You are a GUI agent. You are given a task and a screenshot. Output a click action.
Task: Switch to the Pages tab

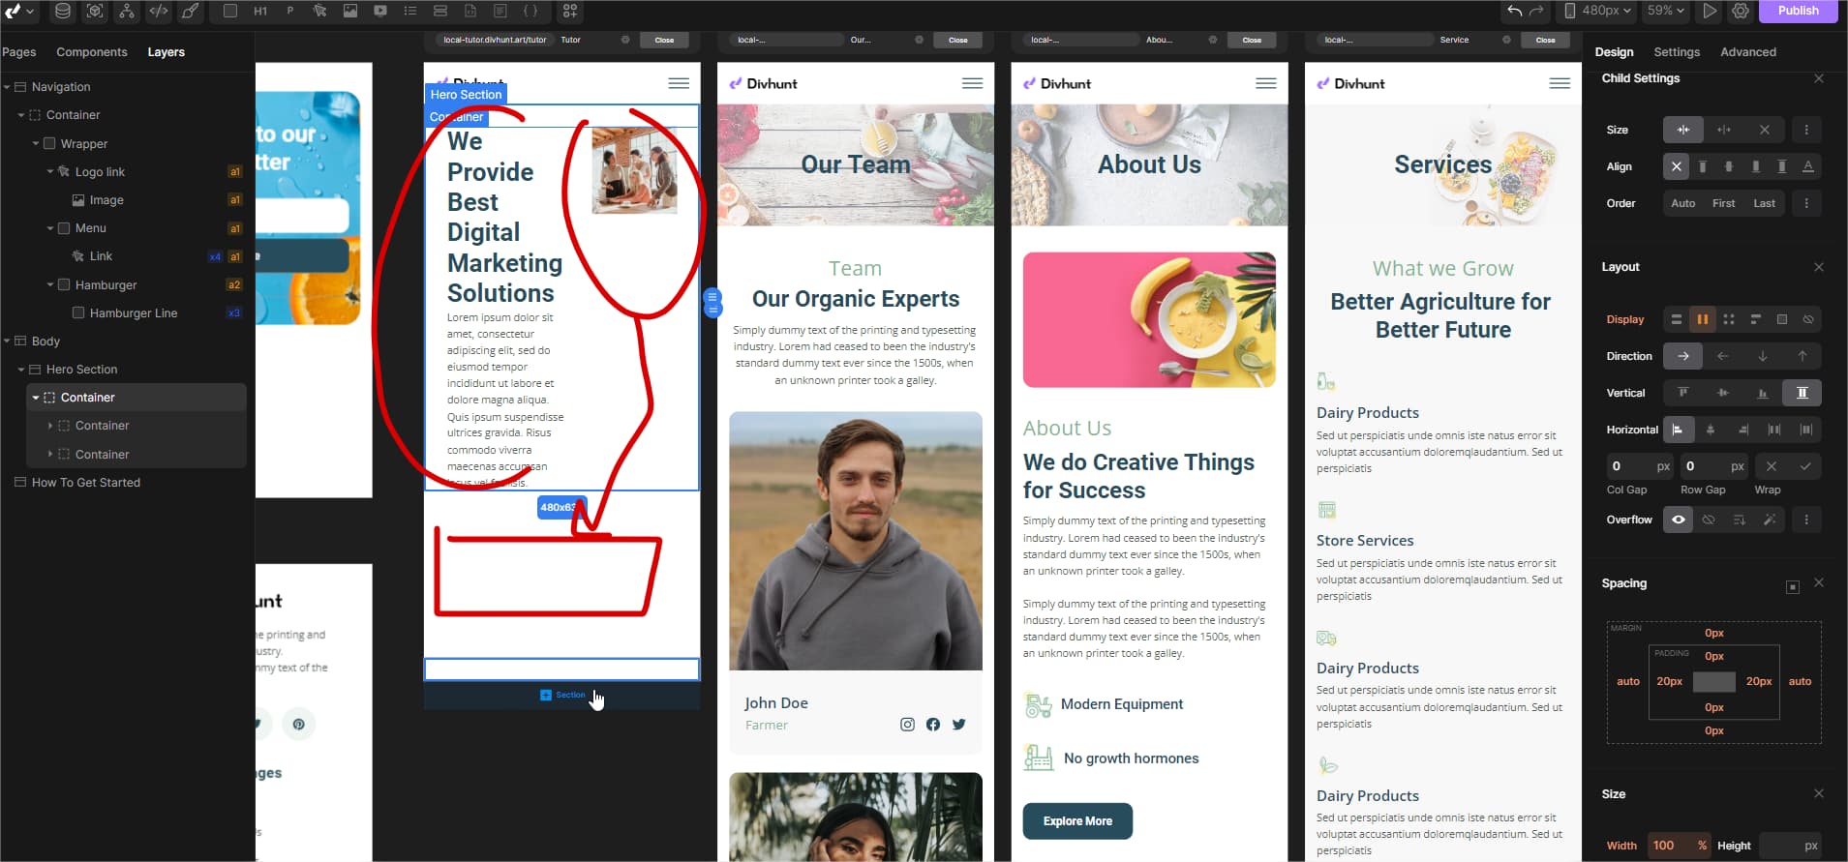[18, 52]
